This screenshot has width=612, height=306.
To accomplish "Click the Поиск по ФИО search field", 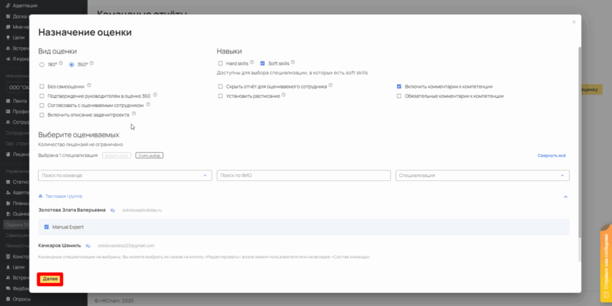I will point(303,175).
